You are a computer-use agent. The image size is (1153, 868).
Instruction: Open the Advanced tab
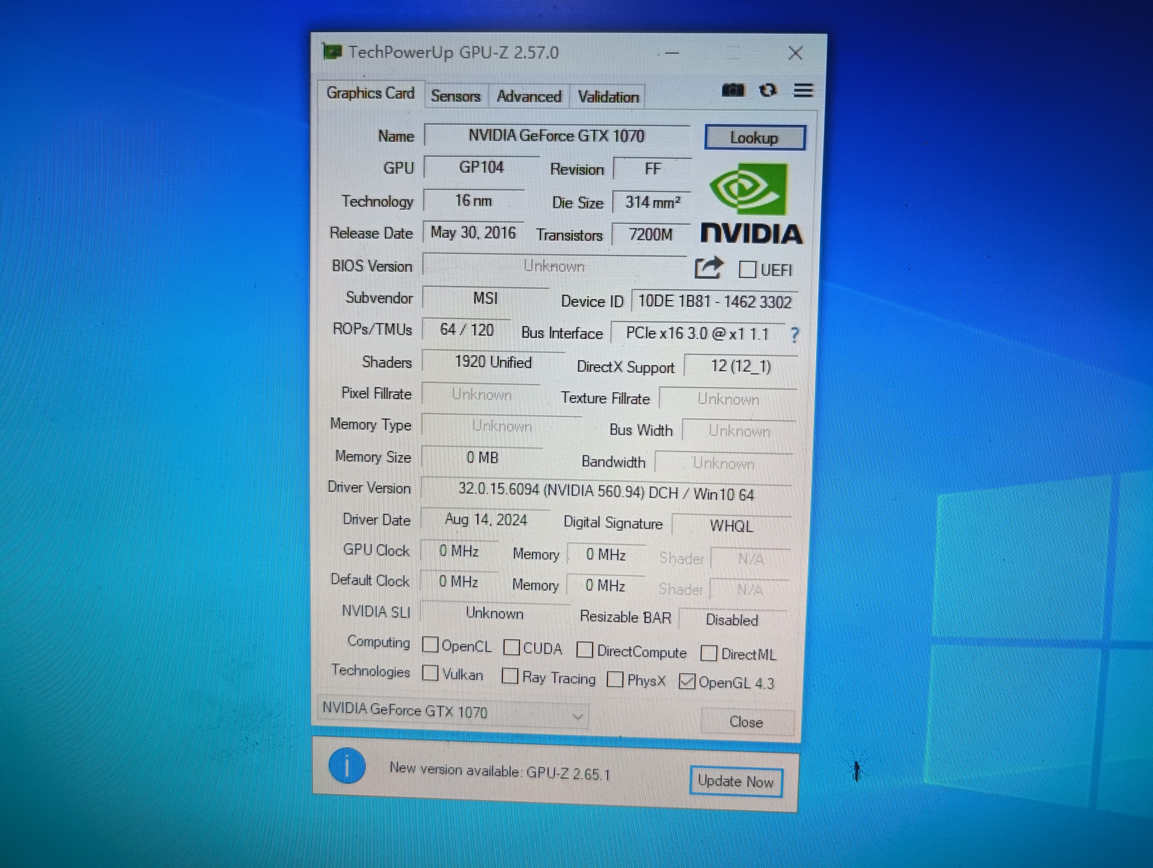(x=529, y=97)
